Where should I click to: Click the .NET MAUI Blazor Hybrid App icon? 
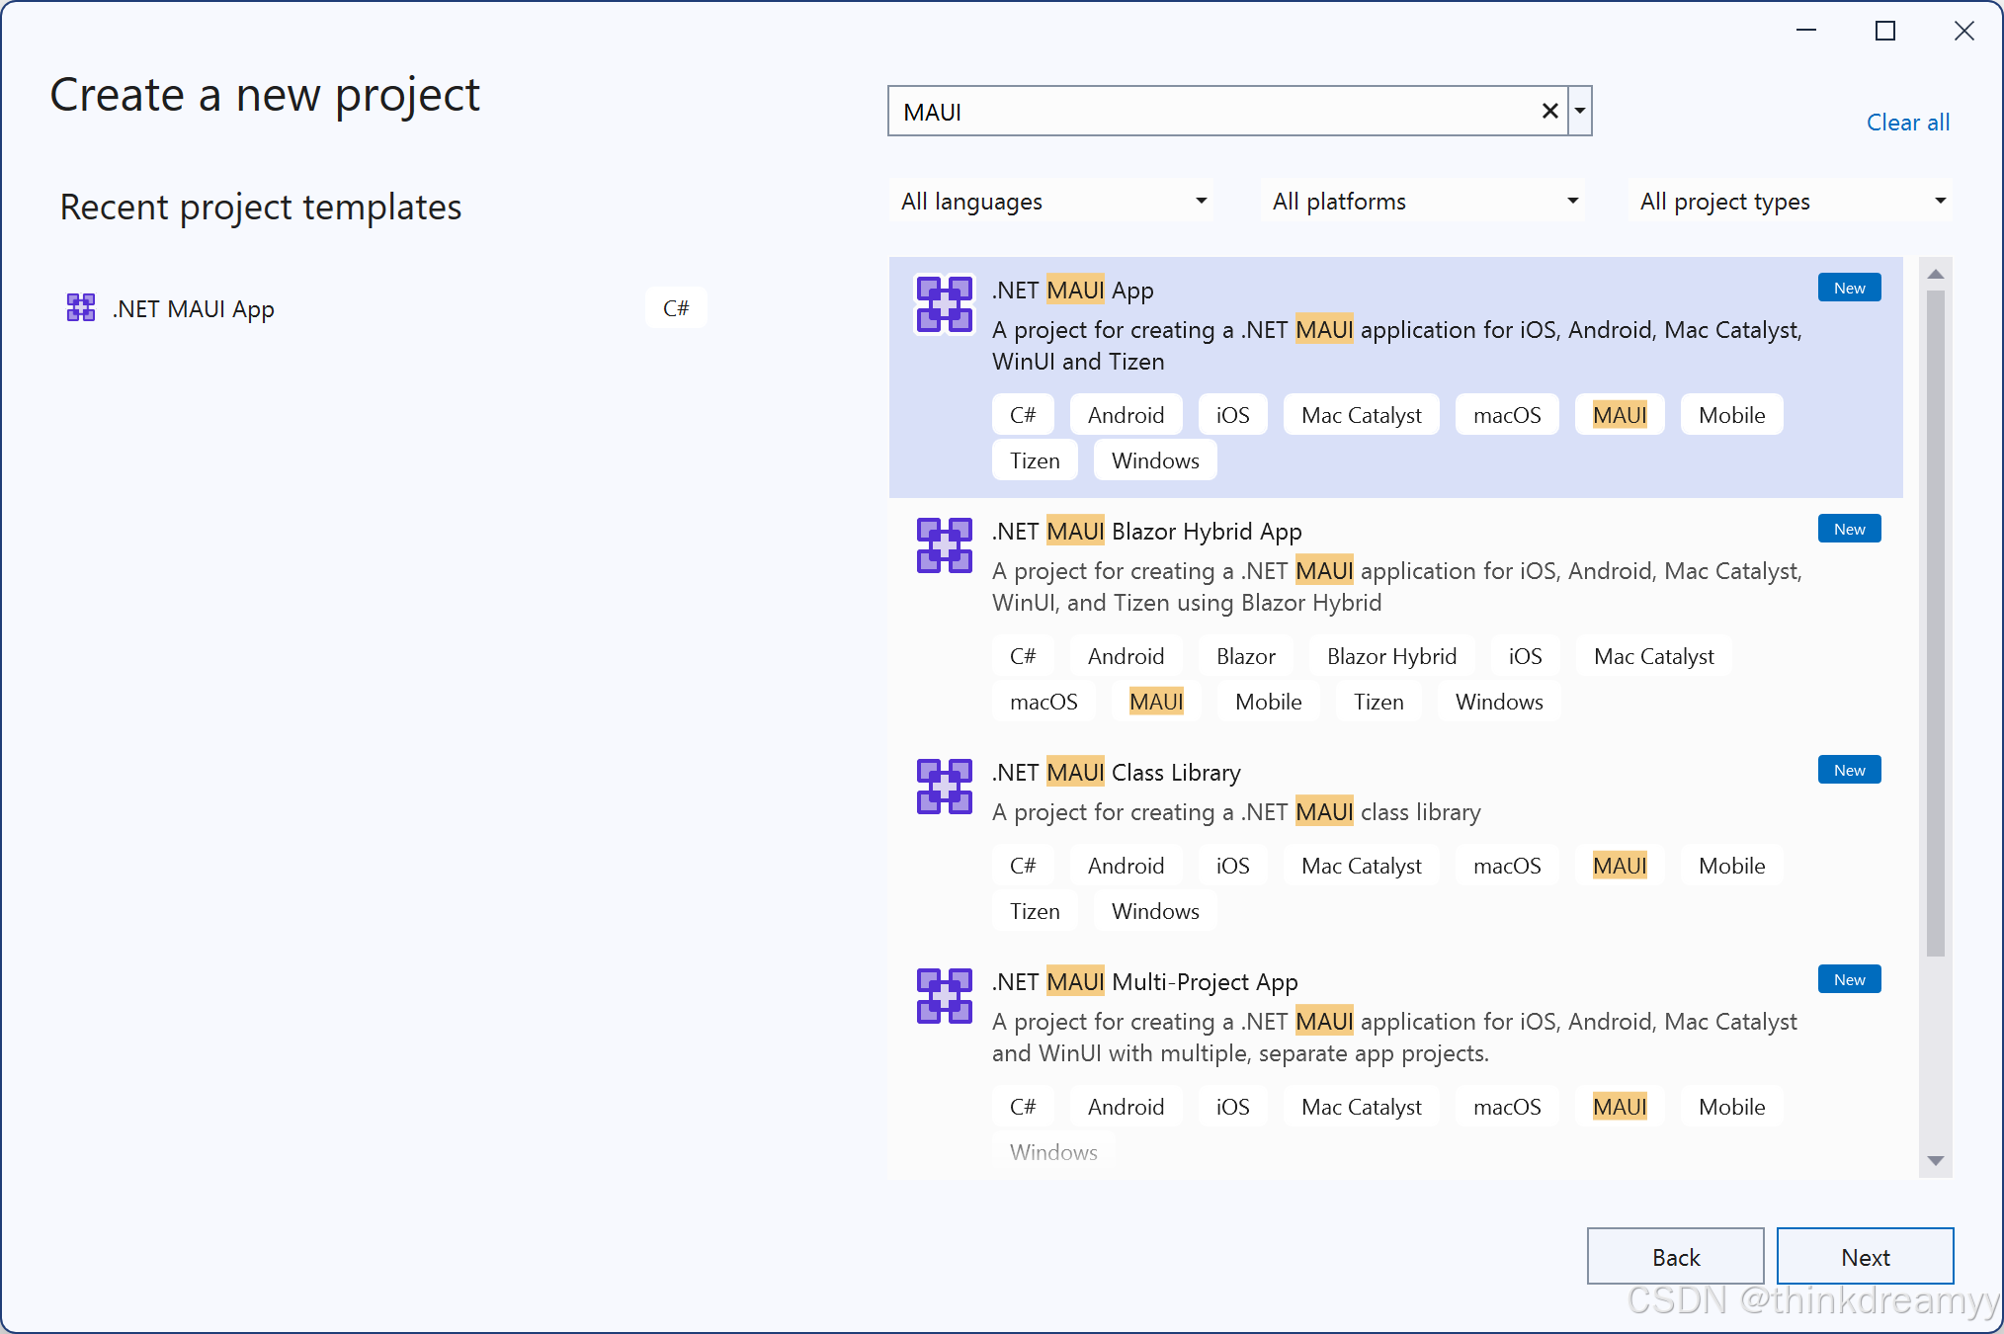pyautogui.click(x=945, y=545)
